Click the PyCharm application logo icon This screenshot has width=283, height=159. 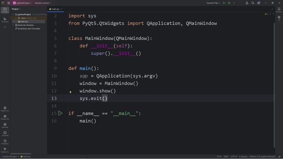pyautogui.click(x=3, y=3)
